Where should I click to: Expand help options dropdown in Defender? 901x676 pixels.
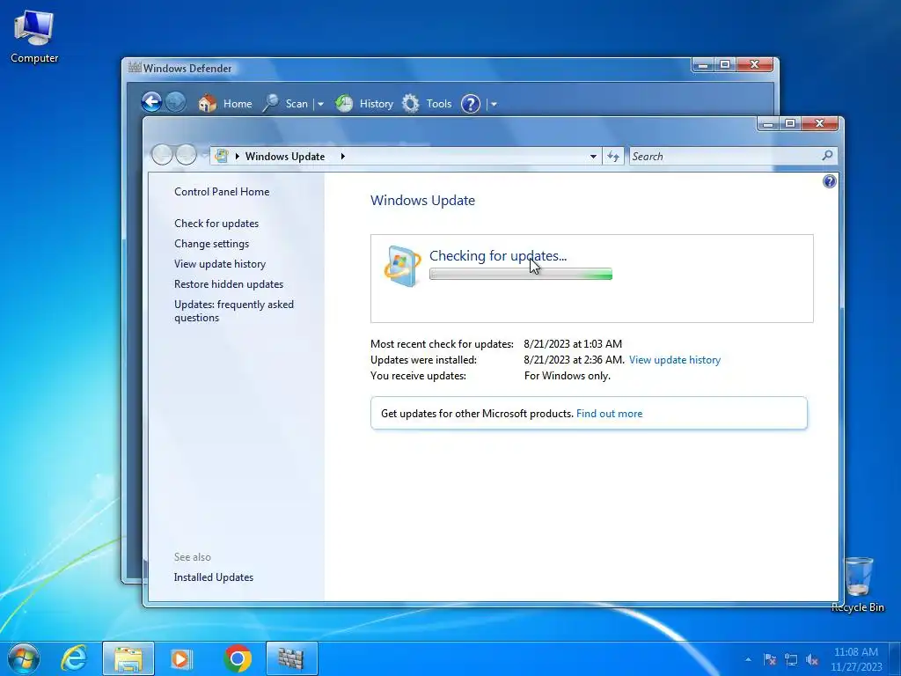pyautogui.click(x=494, y=104)
